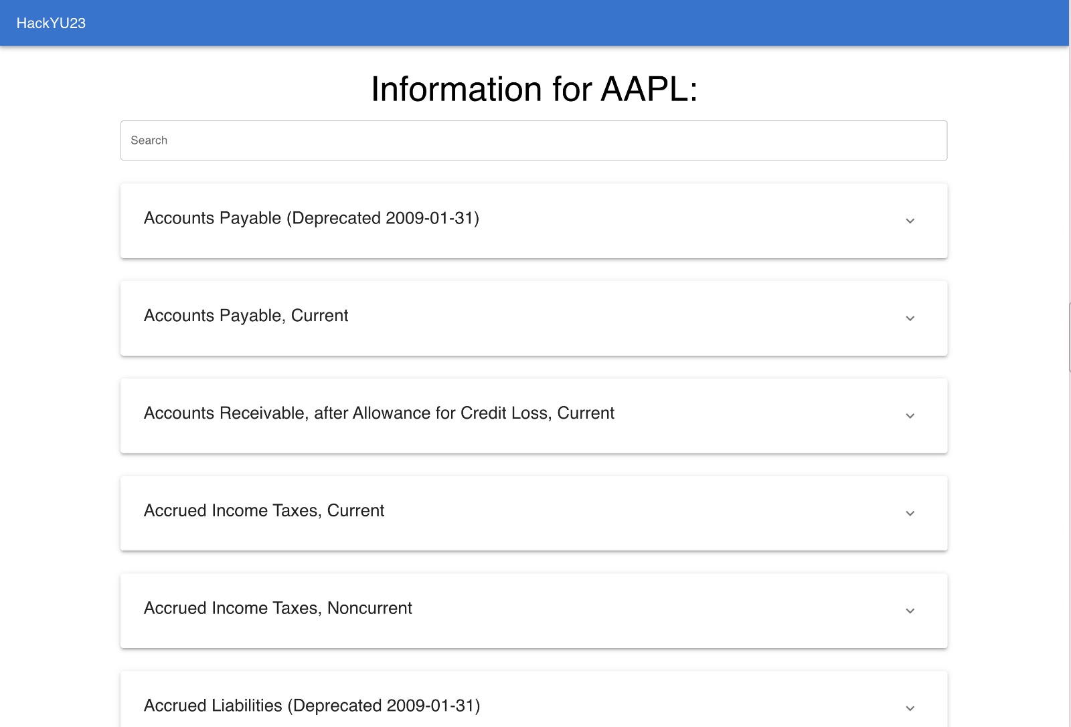Image resolution: width=1071 pixels, height=727 pixels.
Task: Expand Accounts Receivable after Allowance chevron
Action: click(910, 416)
